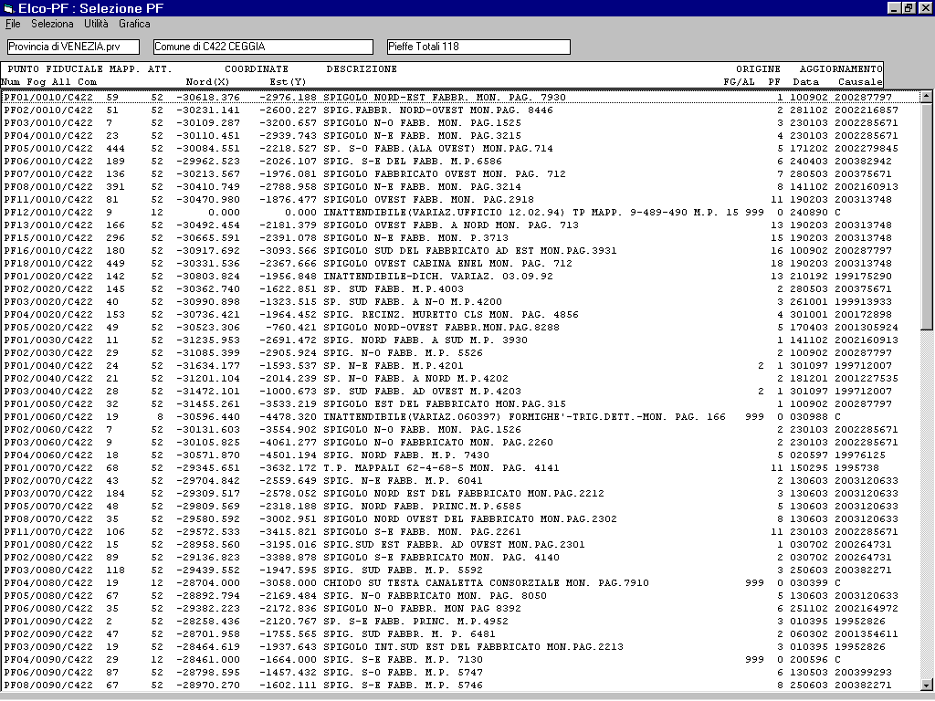
Task: Select the T.P. MAPPALI 62-4-68-5 row
Action: click(x=365, y=467)
